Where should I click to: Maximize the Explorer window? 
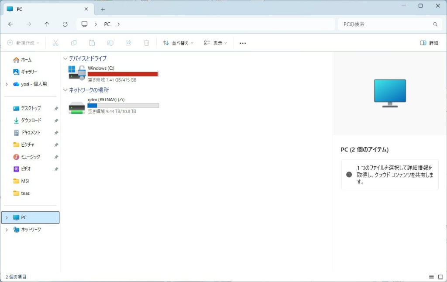420,6
